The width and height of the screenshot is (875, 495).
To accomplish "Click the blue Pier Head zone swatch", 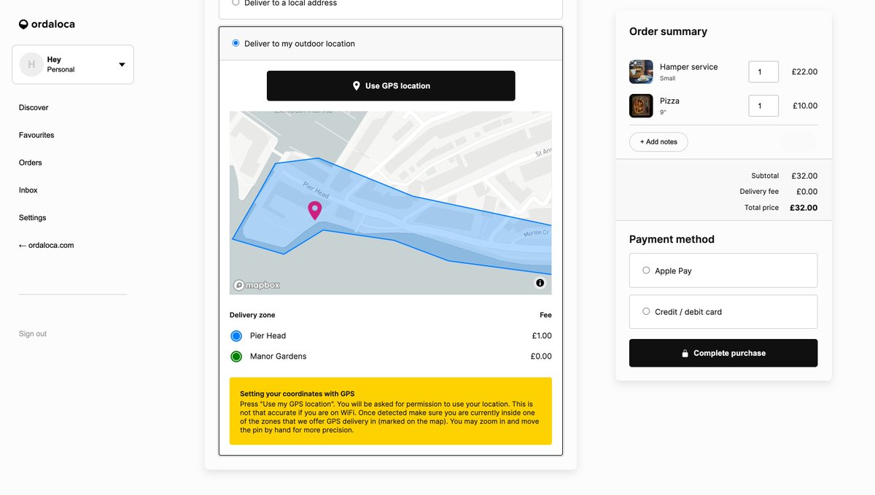I will (x=236, y=336).
